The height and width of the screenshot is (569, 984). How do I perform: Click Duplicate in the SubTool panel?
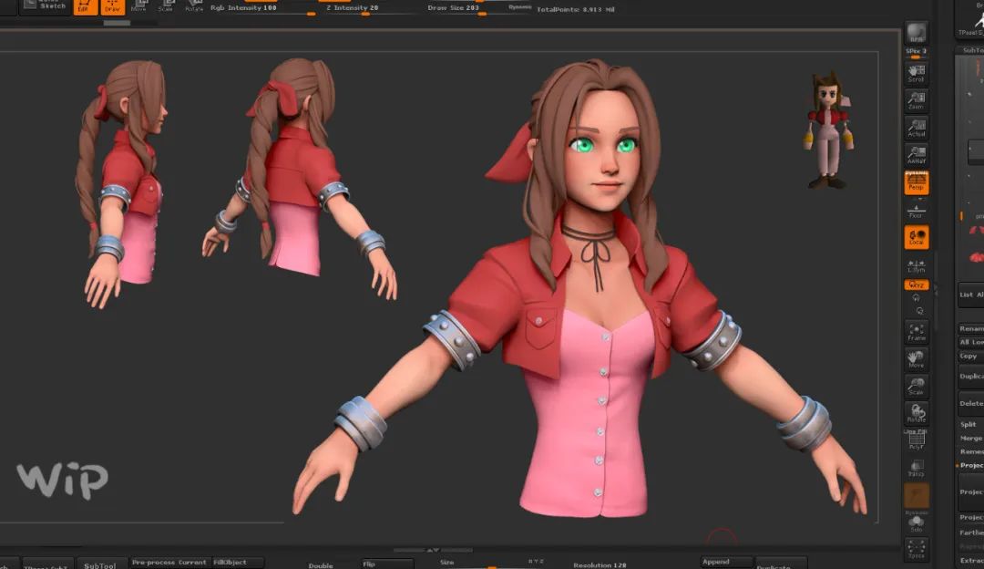971,377
